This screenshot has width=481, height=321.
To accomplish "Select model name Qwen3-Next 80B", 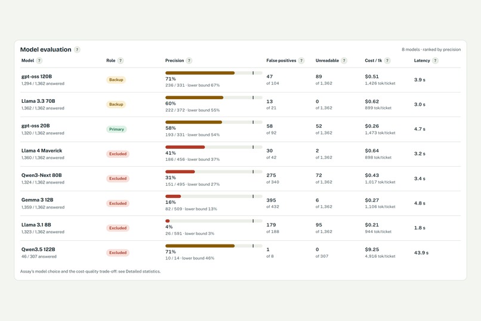I will pos(41,175).
